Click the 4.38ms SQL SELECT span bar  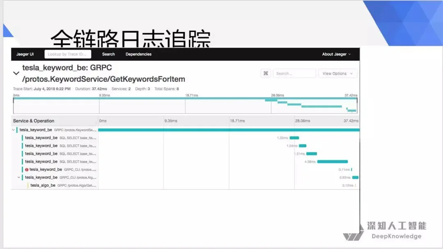click(333, 162)
